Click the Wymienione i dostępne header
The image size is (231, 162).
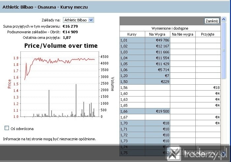(x=170, y=28)
